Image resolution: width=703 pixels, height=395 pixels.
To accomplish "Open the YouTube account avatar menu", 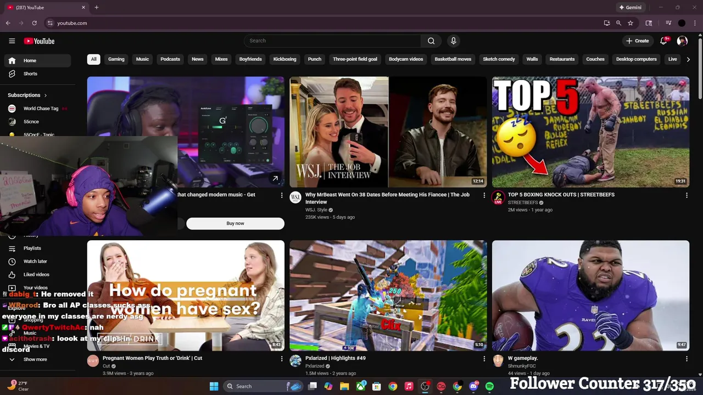I will pos(682,41).
